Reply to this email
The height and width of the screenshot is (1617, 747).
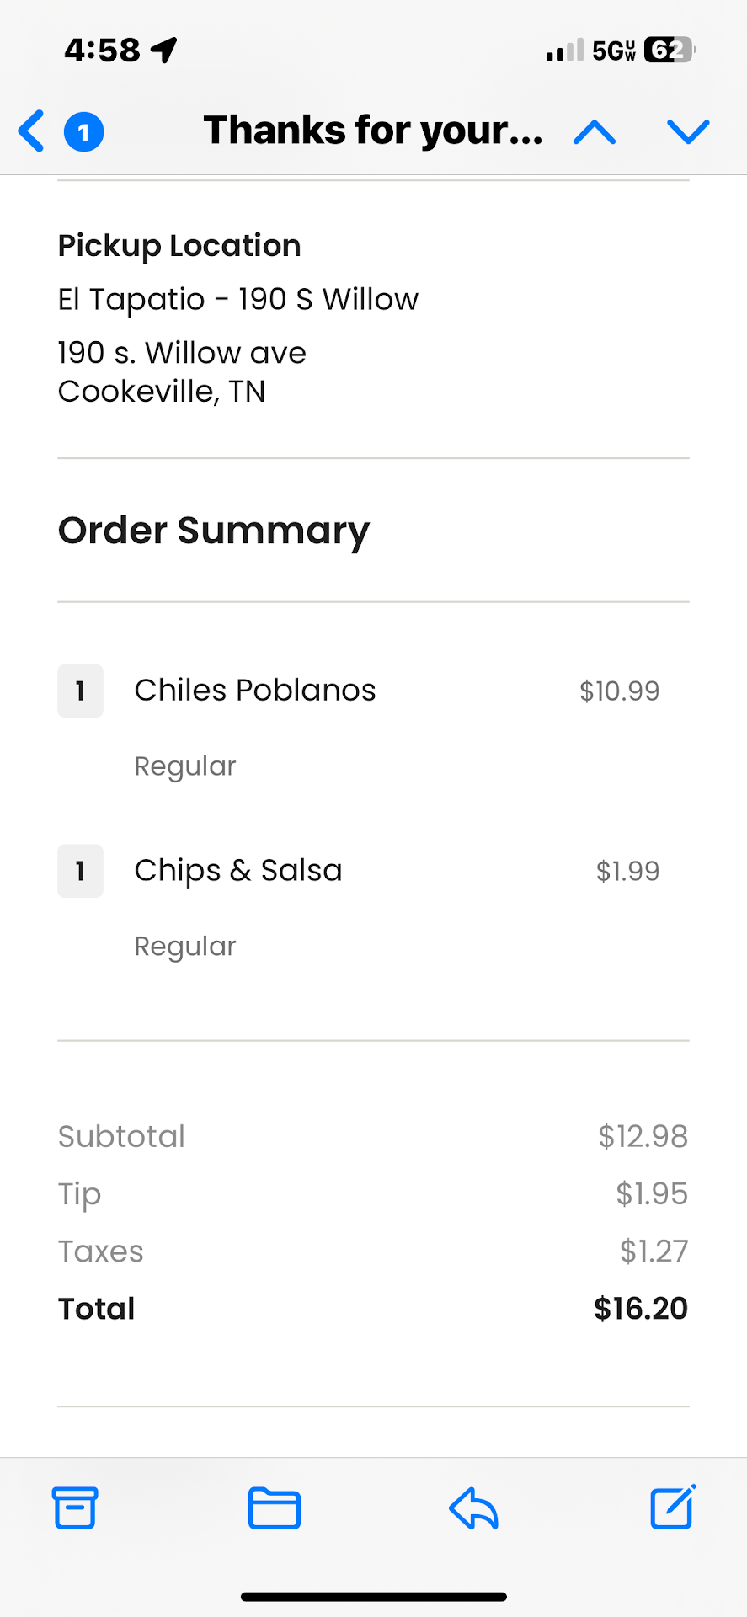[473, 1508]
